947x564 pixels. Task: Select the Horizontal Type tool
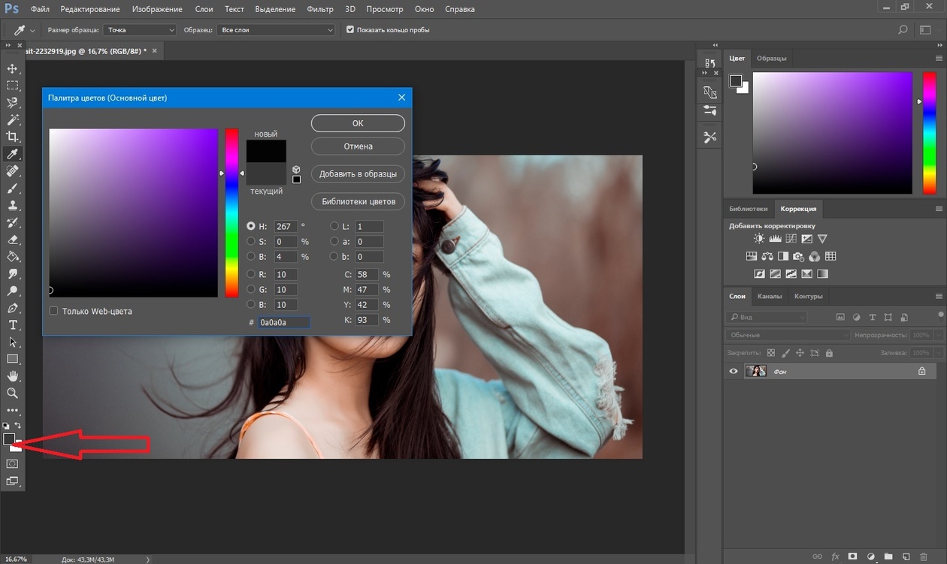click(13, 325)
